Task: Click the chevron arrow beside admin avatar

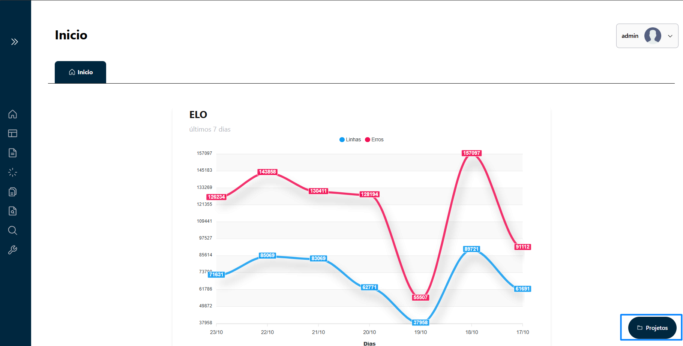Action: click(670, 36)
